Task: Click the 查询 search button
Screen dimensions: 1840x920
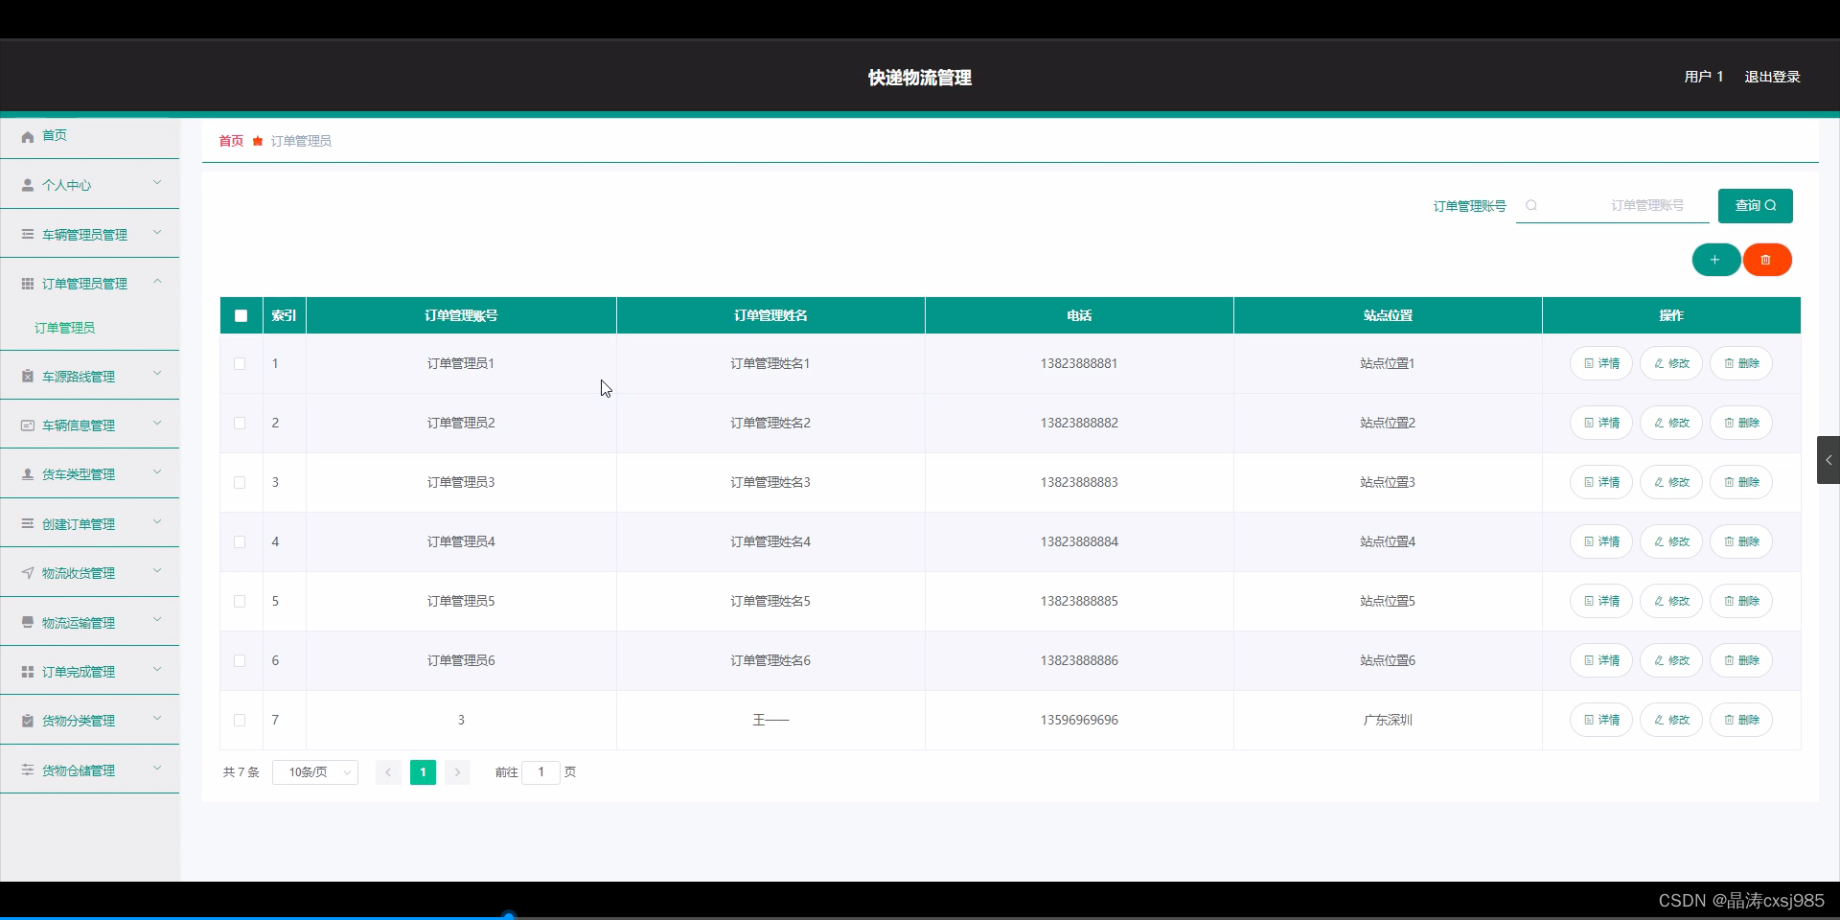Action: (x=1755, y=205)
